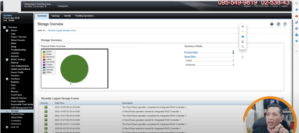Click the sidebar add plus icon
The image size is (299, 133).
click(296, 51)
